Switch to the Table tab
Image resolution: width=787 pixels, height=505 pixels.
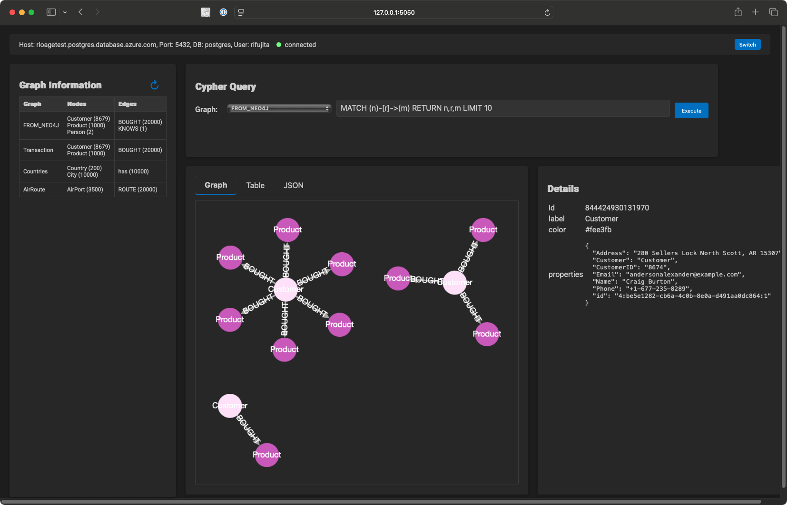pos(256,185)
